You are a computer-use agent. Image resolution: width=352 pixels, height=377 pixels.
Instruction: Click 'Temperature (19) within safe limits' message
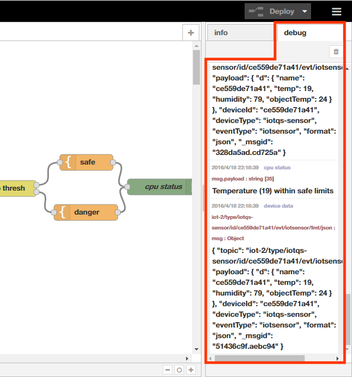273,191
